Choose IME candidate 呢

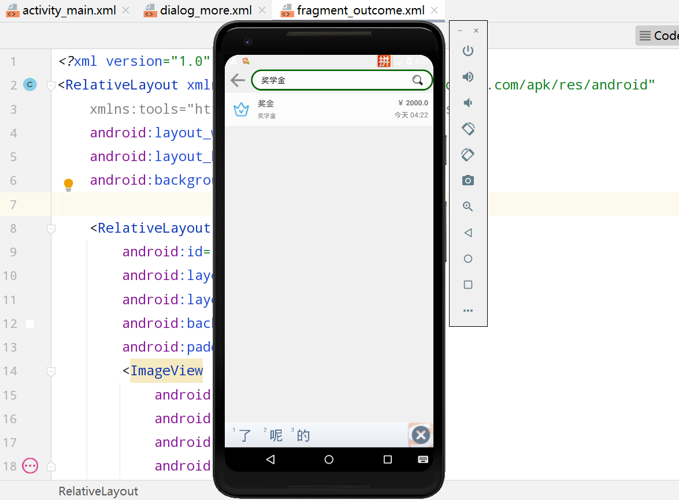276,435
